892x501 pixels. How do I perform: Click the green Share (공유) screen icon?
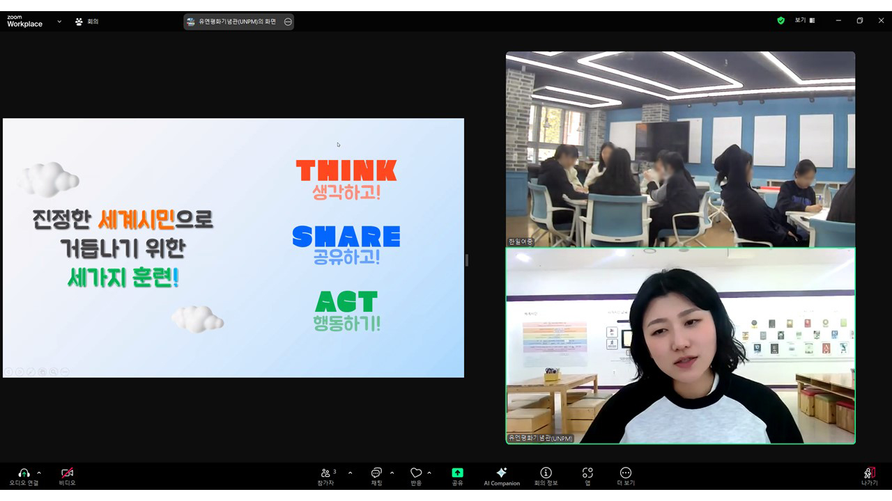tap(457, 473)
